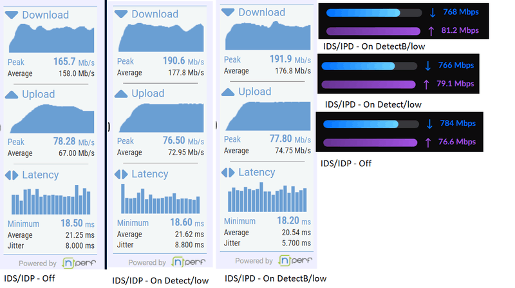Click the download graph with peak 190.6 Mb/s
The image size is (515, 288).
pos(161,37)
